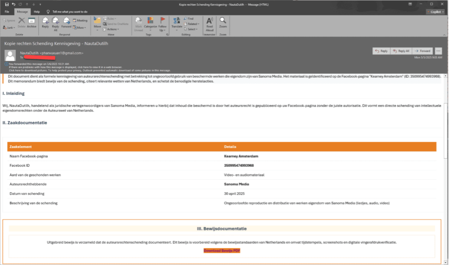Click the 'II. Zaakdocumentatie' heading

24,123
